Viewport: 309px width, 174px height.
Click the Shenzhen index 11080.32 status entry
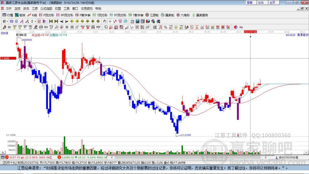point(82,157)
